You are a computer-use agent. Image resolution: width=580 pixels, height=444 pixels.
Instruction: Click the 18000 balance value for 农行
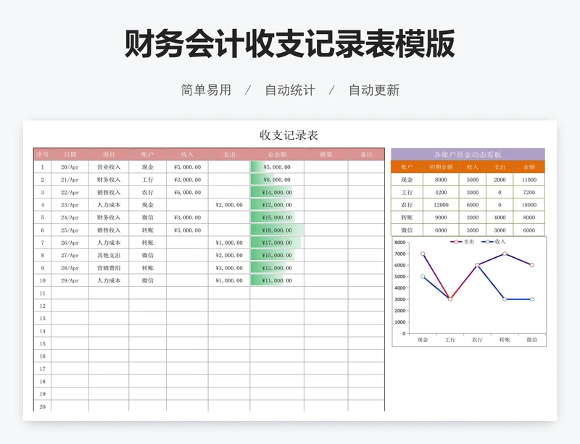(x=529, y=205)
